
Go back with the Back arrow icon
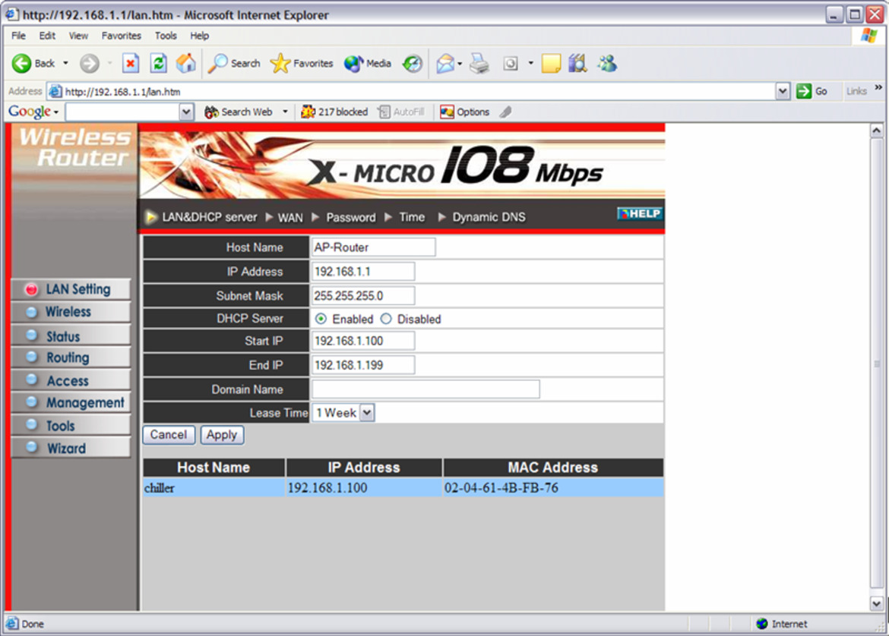pos(21,64)
